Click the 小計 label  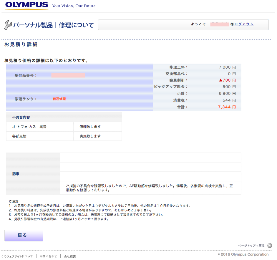[182, 93]
